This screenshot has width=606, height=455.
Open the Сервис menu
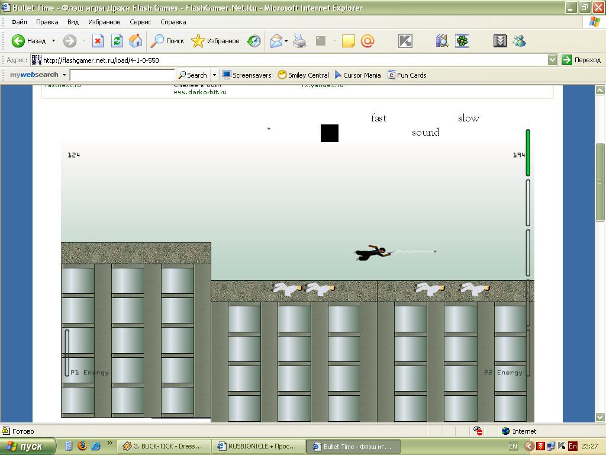(140, 22)
